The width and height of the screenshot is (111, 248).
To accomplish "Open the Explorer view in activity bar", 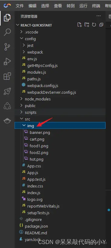I will click(7, 18).
